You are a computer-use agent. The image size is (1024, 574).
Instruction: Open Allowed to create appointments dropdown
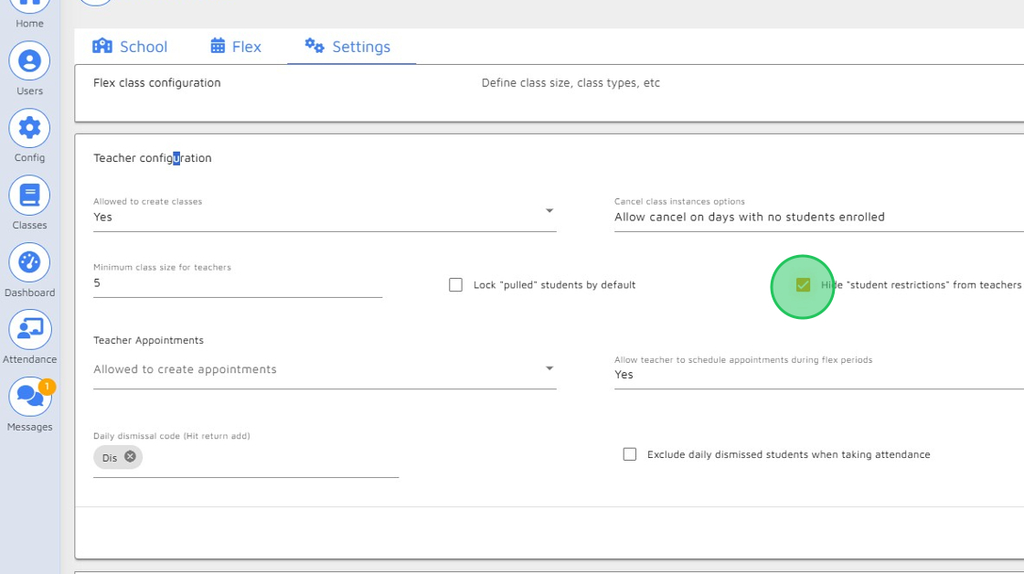pyautogui.click(x=324, y=369)
